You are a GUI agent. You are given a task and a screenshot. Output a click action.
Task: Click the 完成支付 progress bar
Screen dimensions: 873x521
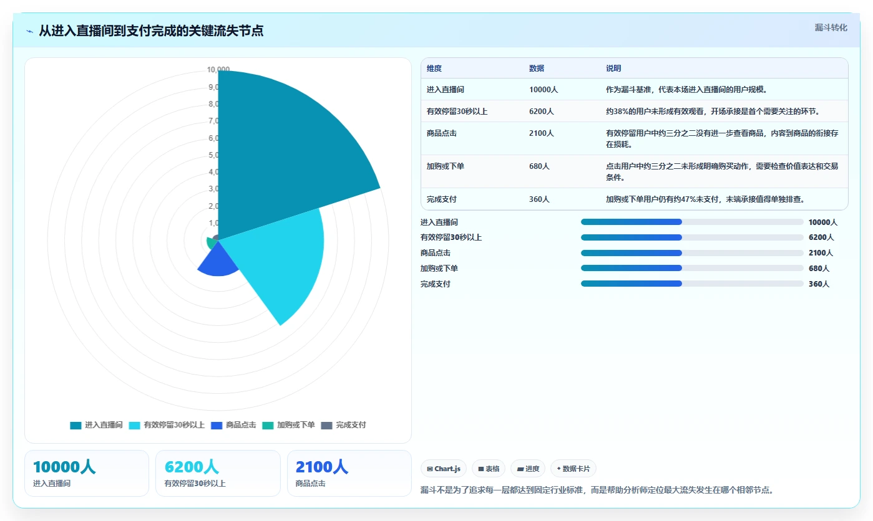[x=692, y=284]
